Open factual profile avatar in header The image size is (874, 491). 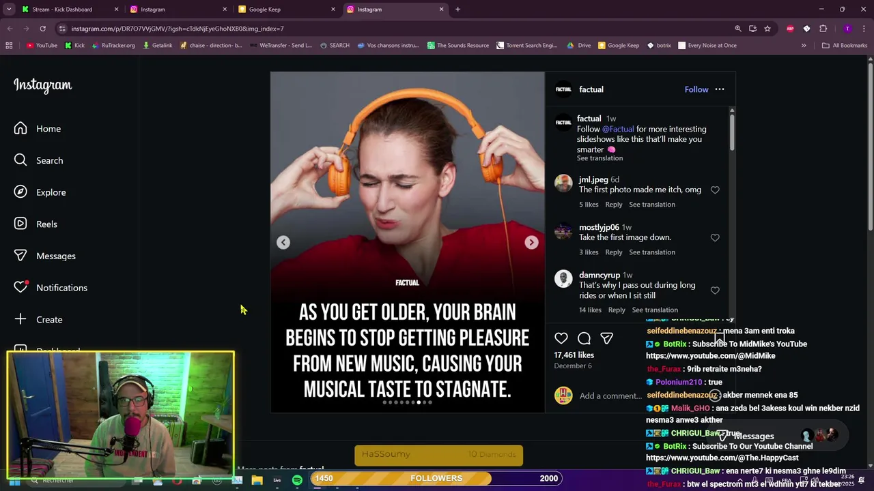(563, 89)
